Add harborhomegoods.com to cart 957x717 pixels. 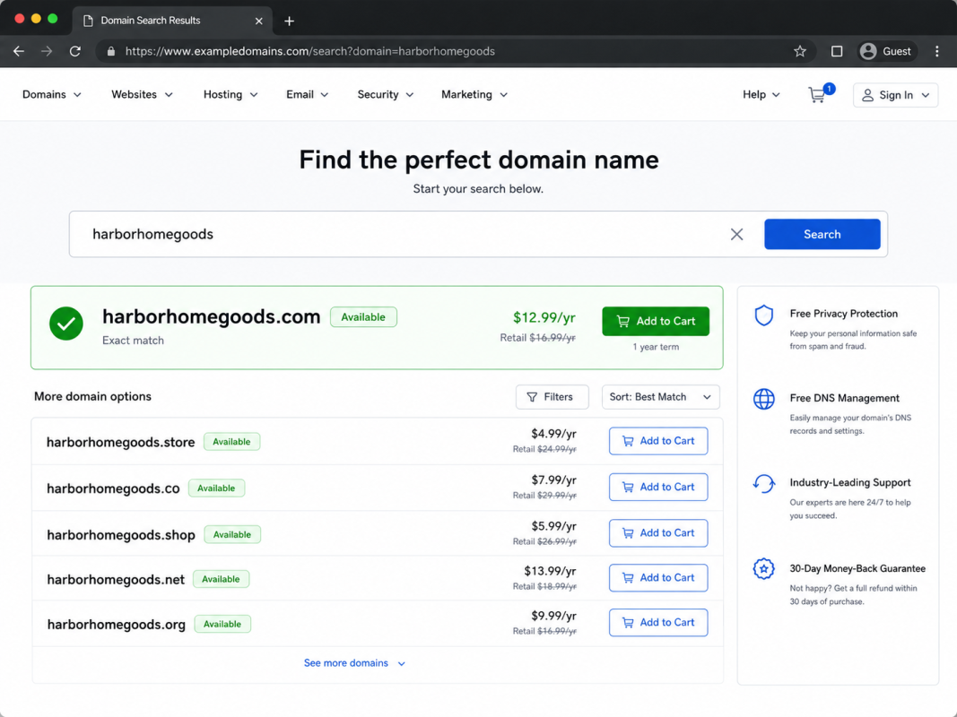(656, 322)
